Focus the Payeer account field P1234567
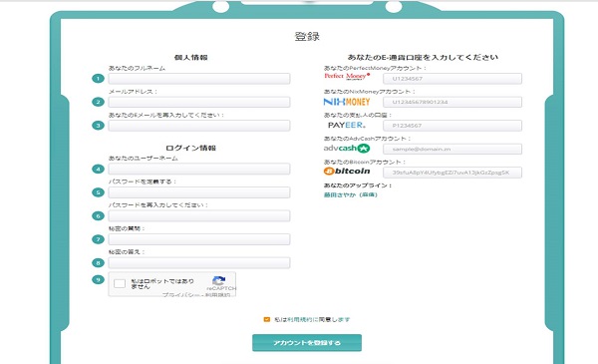The image size is (598, 364). click(452, 126)
